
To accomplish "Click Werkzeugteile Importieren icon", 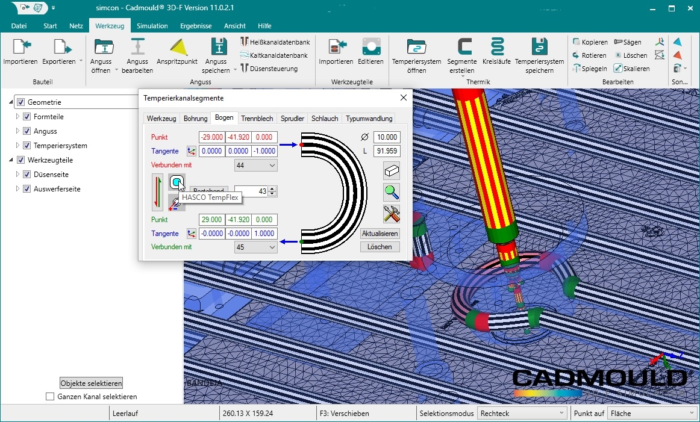I will (x=337, y=46).
